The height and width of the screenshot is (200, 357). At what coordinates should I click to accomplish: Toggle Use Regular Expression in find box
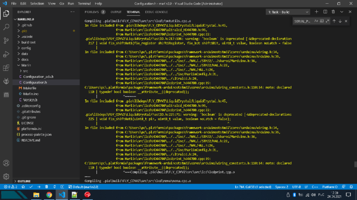(x=327, y=21)
